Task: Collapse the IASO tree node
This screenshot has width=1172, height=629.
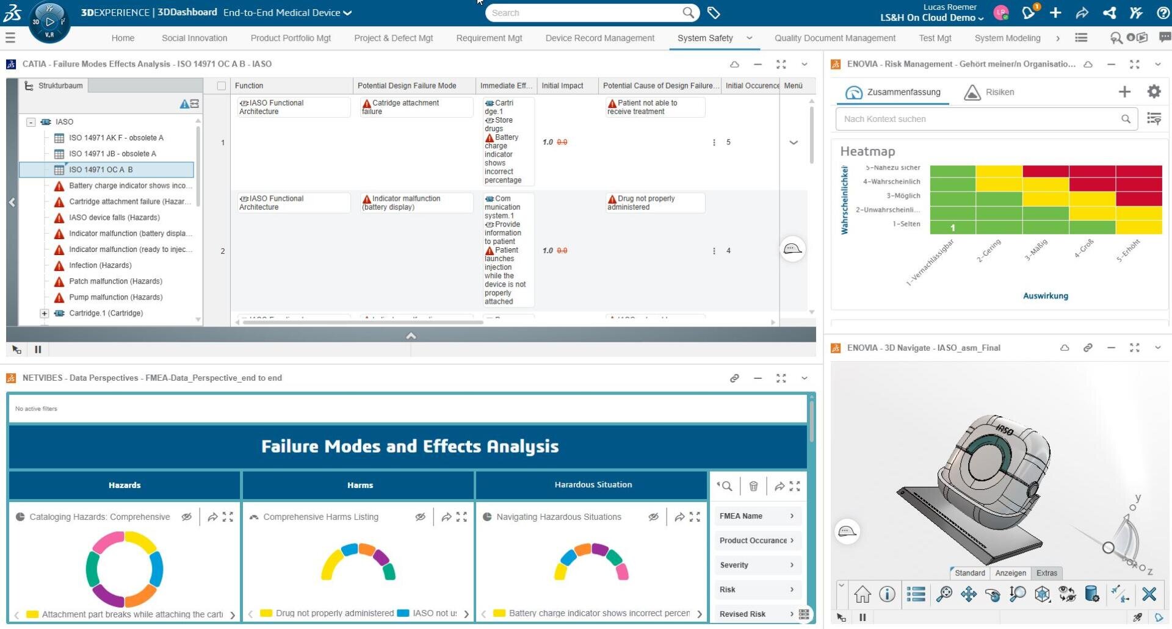Action: tap(31, 122)
